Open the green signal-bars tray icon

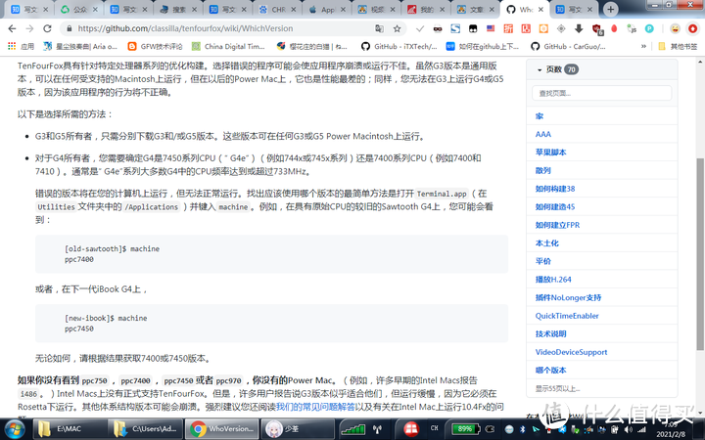353,429
